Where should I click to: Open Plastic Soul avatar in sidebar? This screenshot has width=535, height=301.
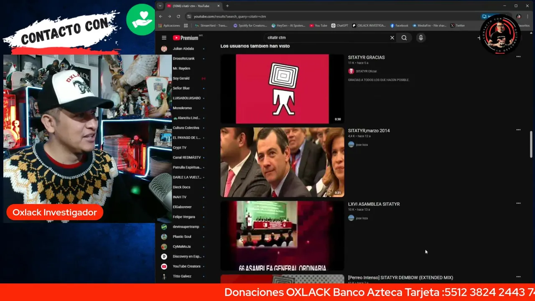click(164, 237)
